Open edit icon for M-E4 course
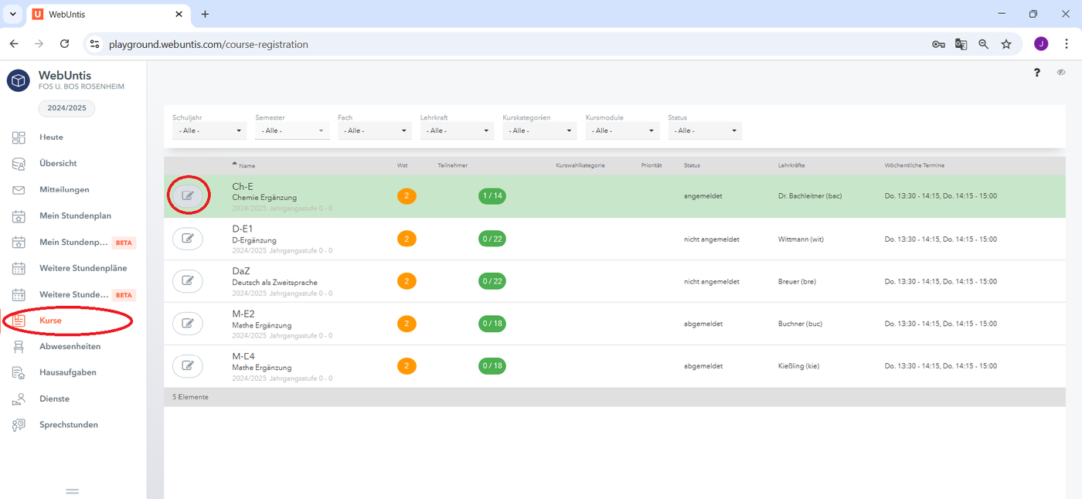This screenshot has width=1082, height=499. coord(187,366)
